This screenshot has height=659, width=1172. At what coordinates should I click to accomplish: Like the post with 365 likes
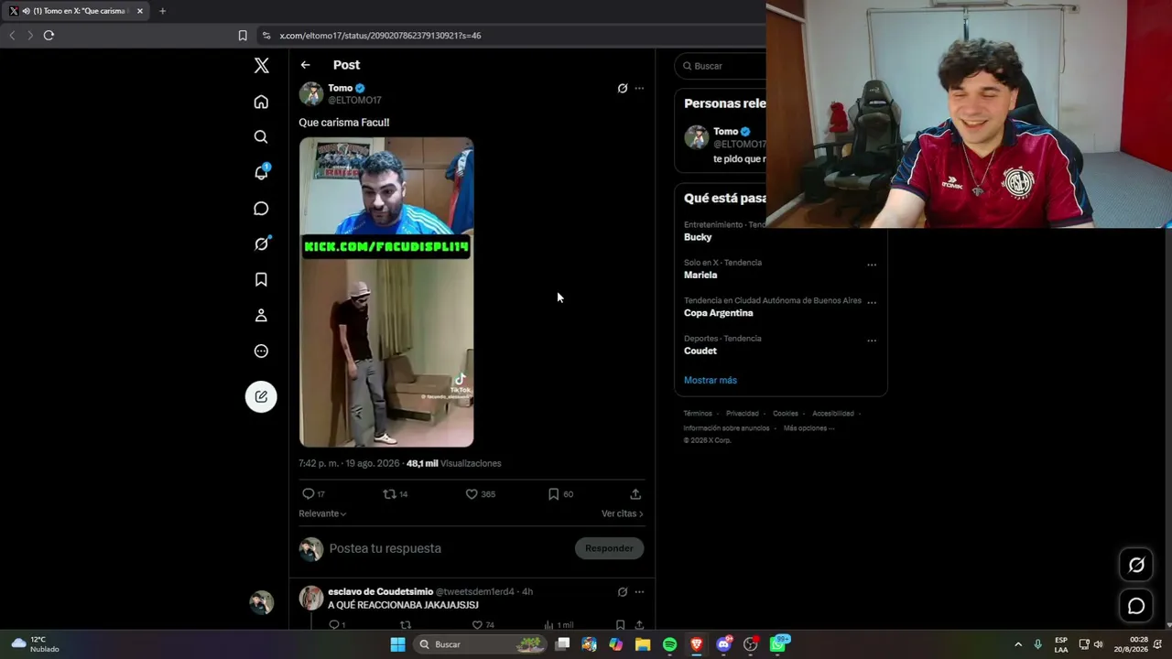(472, 494)
